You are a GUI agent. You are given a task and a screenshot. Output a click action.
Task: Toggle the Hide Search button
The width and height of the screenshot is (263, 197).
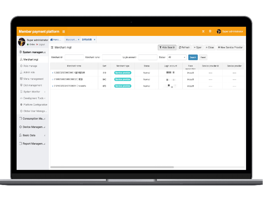[x=167, y=47]
